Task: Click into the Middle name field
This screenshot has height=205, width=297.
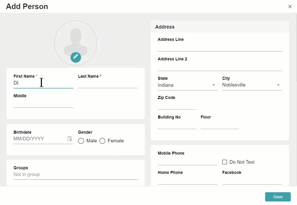Action: pos(43,103)
